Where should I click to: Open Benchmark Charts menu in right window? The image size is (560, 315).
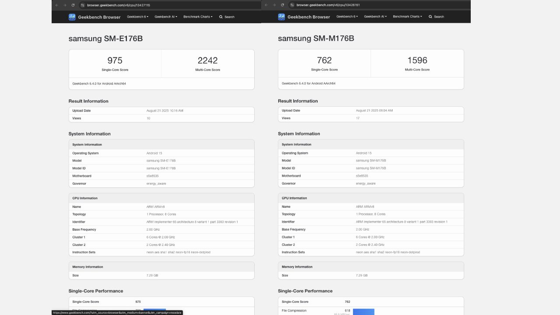[407, 17]
